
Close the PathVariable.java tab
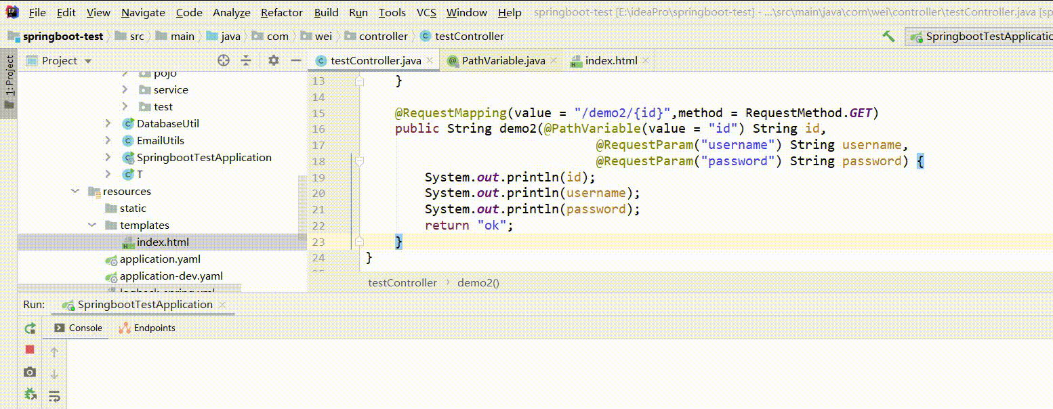pos(554,61)
